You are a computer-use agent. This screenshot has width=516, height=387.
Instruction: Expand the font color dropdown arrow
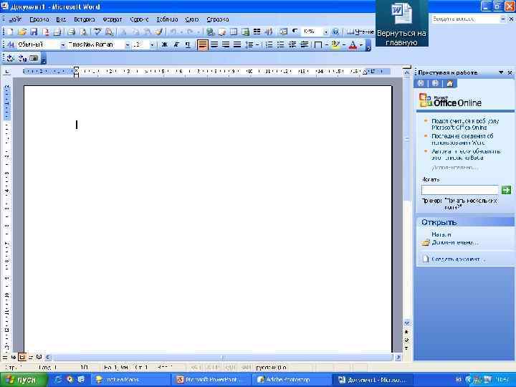361,44
